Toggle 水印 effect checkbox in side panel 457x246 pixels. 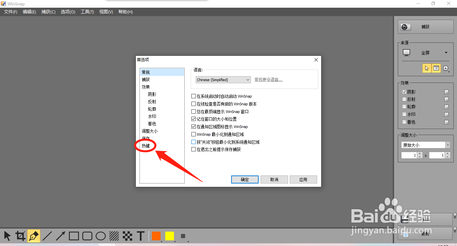click(404, 114)
